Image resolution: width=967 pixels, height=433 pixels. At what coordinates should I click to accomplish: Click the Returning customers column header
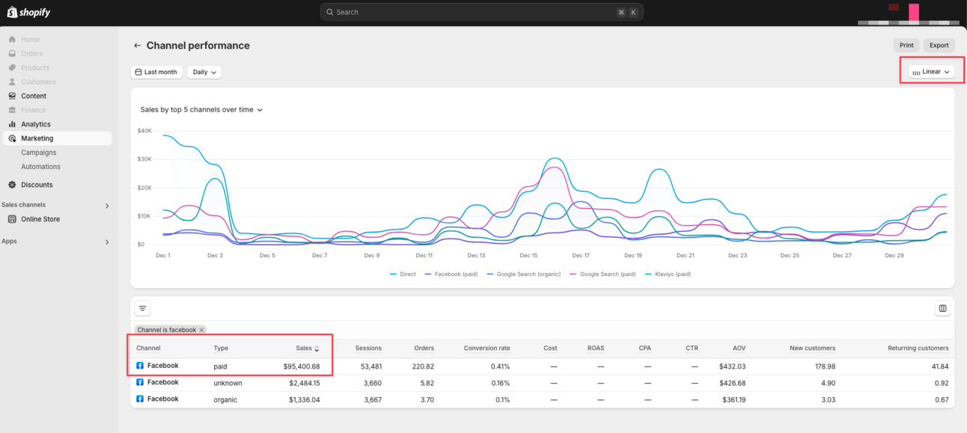coord(918,348)
